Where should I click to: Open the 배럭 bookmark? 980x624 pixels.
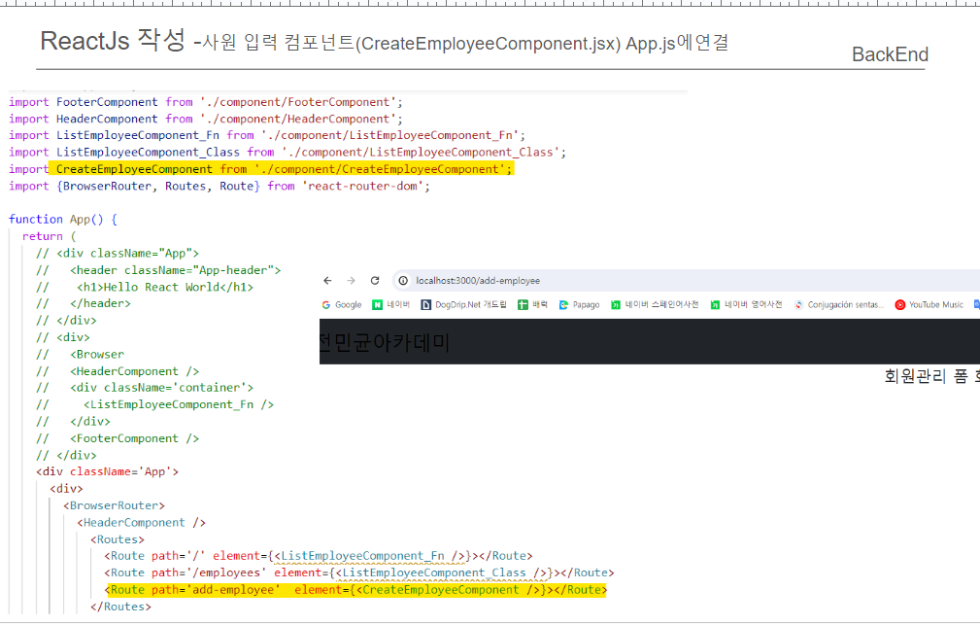pyautogui.click(x=533, y=304)
